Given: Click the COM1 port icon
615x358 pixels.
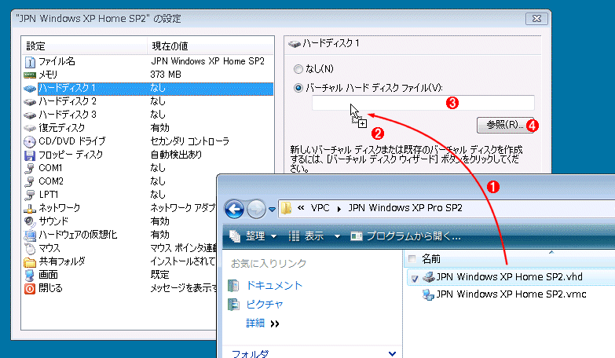Looking at the screenshot, I should [x=30, y=168].
